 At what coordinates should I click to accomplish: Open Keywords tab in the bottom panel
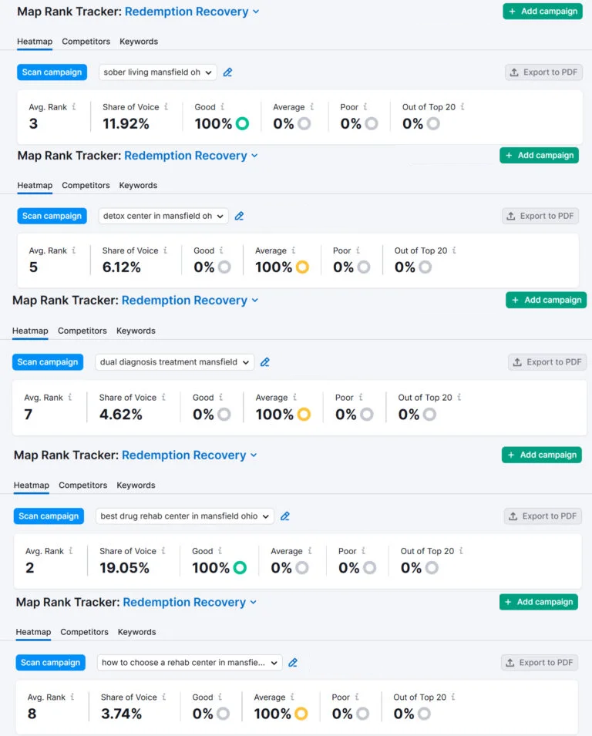tap(136, 632)
